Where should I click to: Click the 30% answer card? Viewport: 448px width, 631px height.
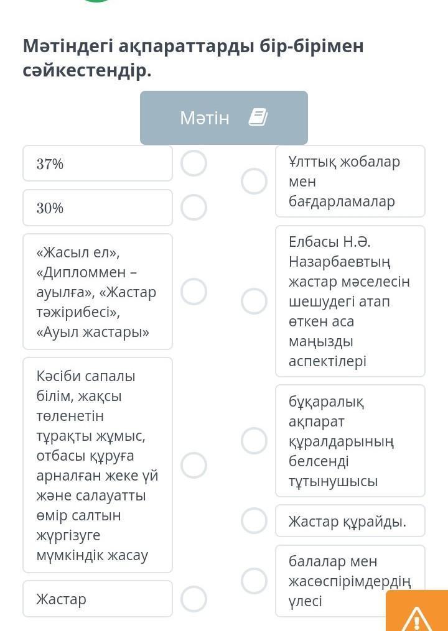pyautogui.click(x=98, y=208)
